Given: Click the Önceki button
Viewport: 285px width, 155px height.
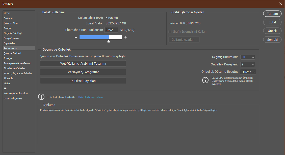Looking at the screenshot, I should (272, 31).
